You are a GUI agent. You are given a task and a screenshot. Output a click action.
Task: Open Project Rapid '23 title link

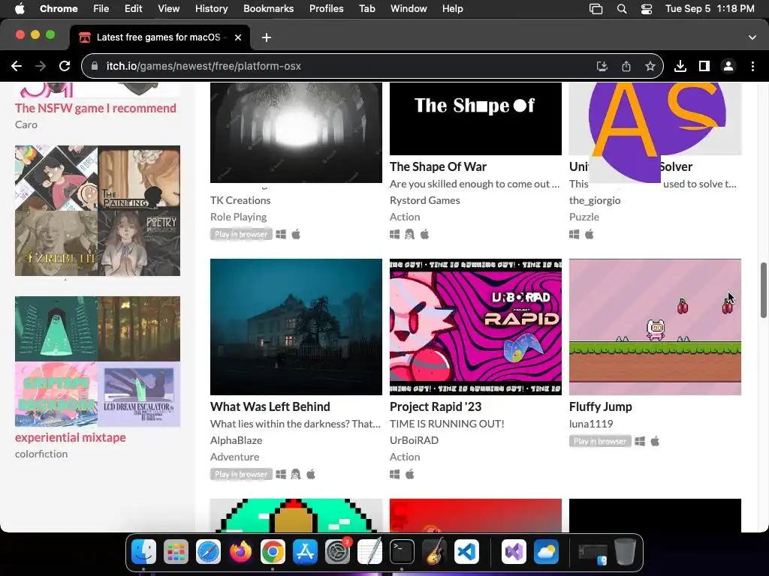(x=436, y=406)
